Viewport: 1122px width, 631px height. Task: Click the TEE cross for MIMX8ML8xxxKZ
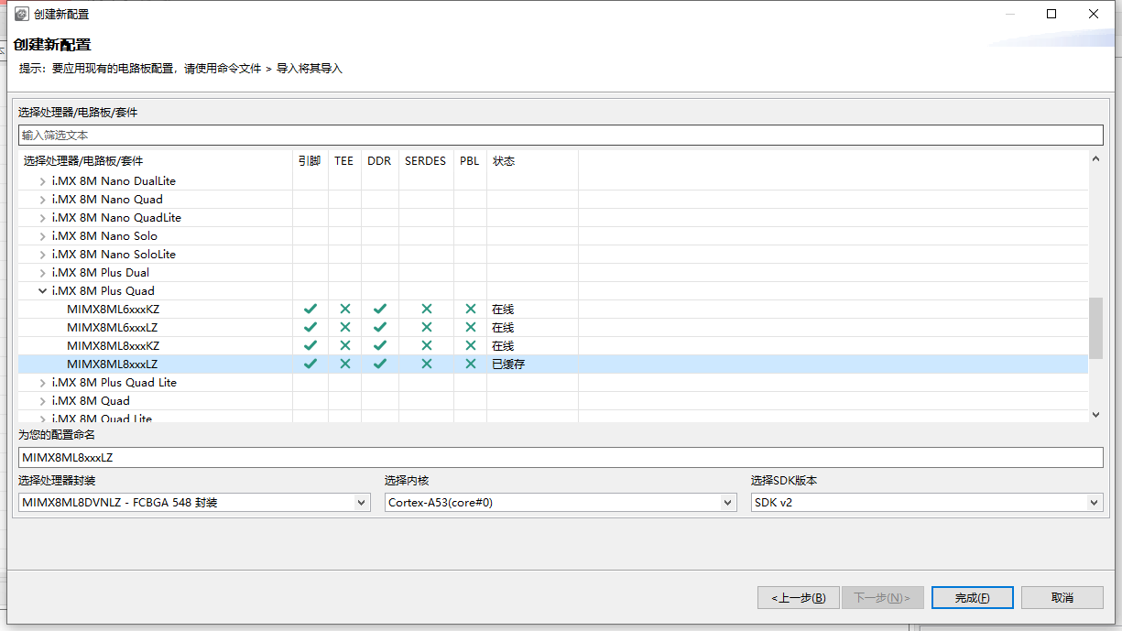[345, 346]
